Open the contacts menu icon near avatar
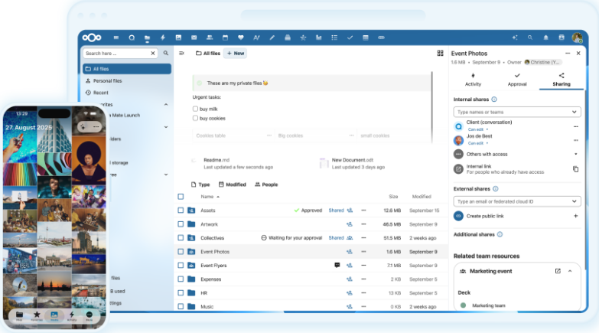Image resolution: width=599 pixels, height=333 pixels. tap(562, 38)
